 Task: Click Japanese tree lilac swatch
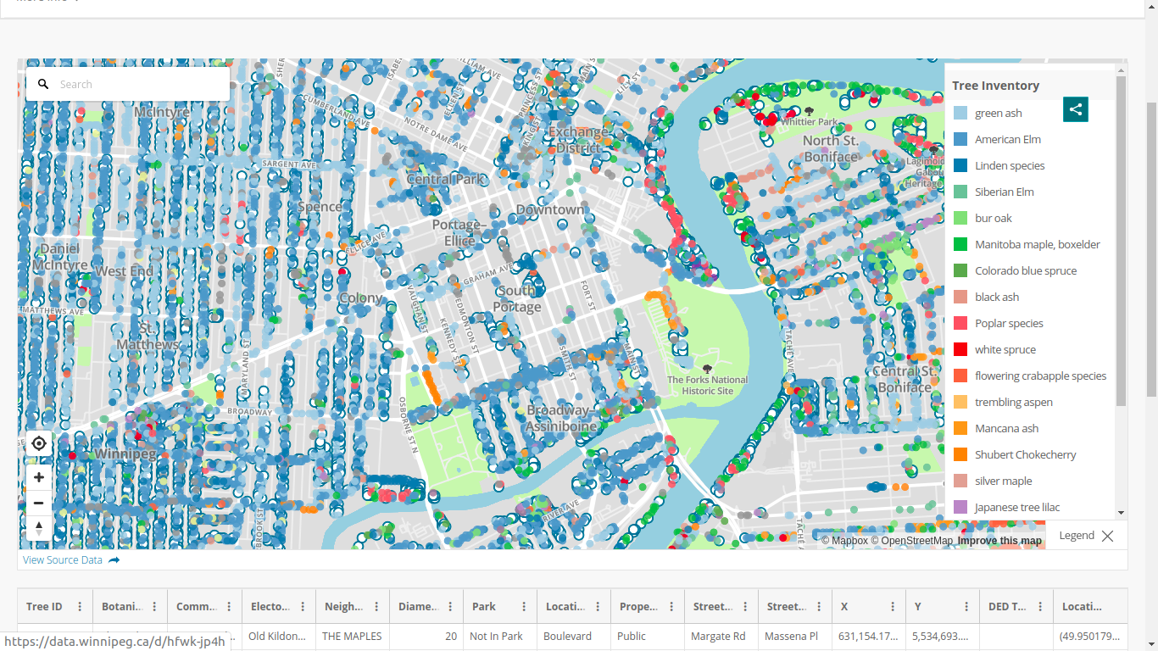coord(960,507)
